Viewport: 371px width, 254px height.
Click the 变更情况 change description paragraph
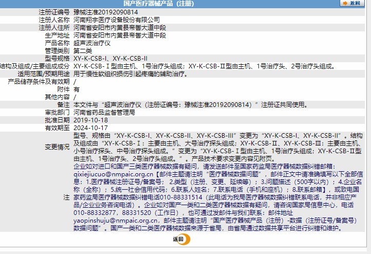[218, 147]
